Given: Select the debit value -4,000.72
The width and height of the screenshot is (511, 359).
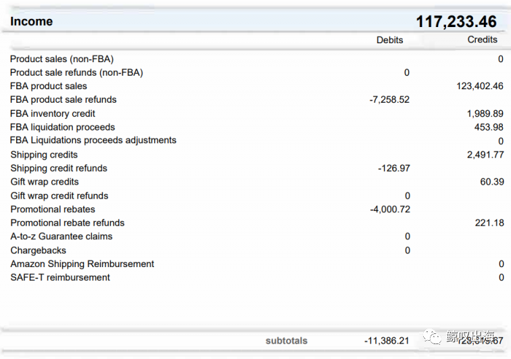Looking at the screenshot, I should (390, 210).
